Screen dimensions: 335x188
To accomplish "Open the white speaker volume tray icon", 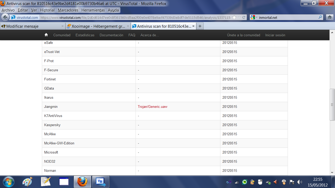I will pyautogui.click(x=300, y=182).
